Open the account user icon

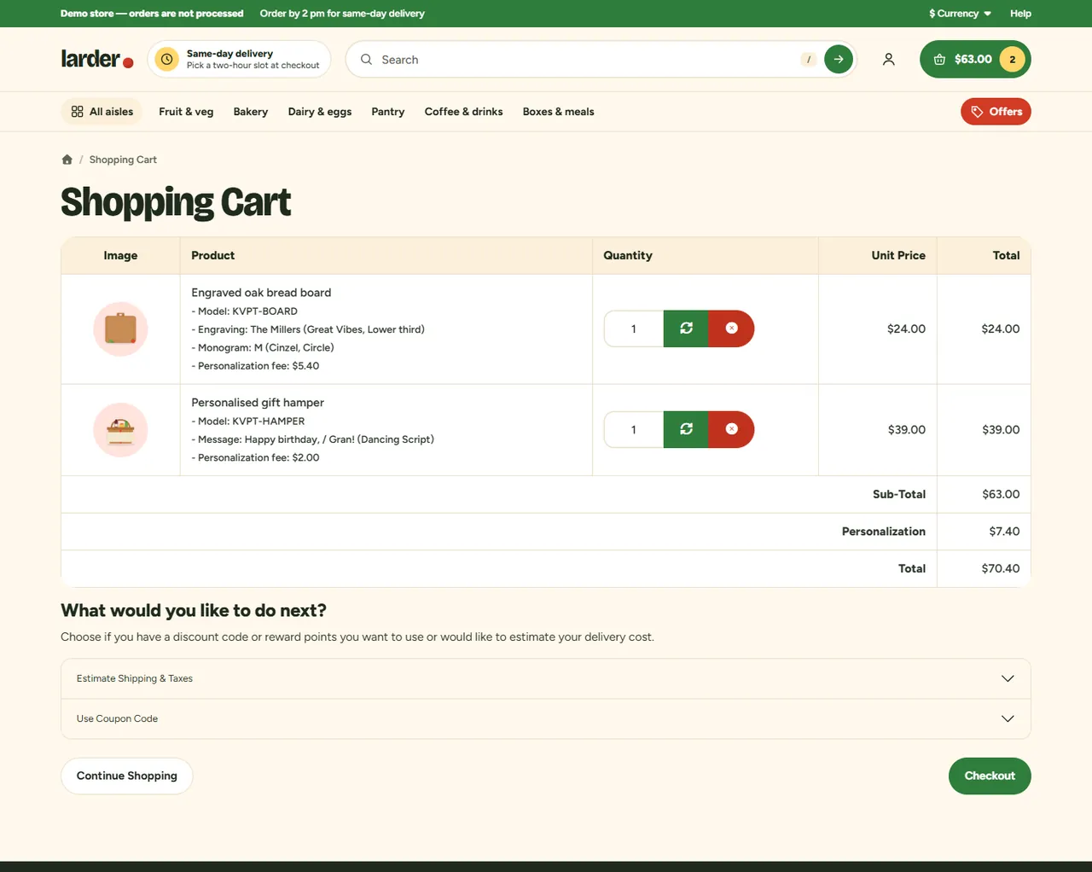(888, 59)
